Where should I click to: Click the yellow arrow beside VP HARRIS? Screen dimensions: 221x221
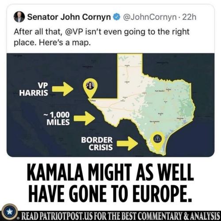(x=63, y=89)
